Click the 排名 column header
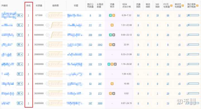Viewport: 201px width, 109px height. point(28,6)
